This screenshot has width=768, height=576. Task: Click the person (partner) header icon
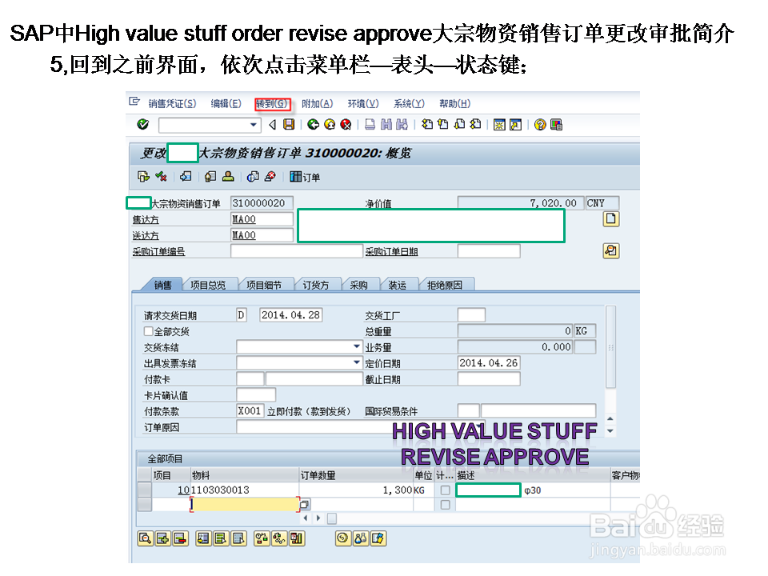(228, 176)
